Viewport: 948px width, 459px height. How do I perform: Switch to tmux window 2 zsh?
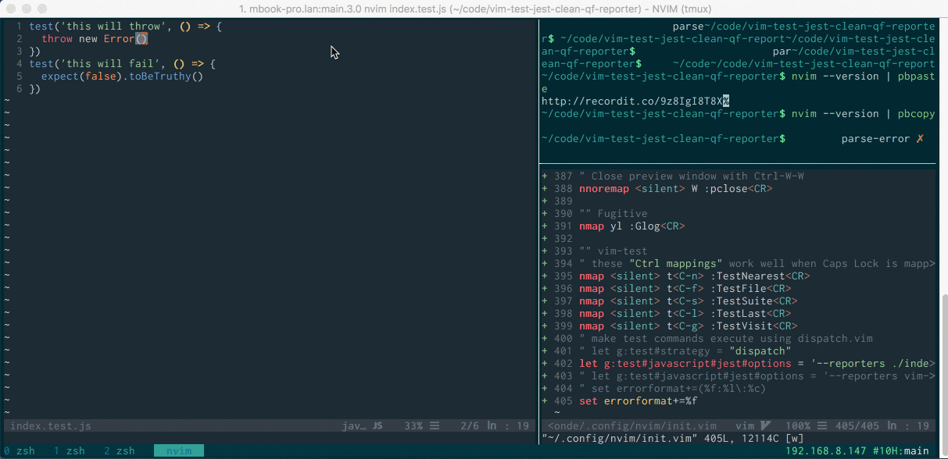pos(120,451)
